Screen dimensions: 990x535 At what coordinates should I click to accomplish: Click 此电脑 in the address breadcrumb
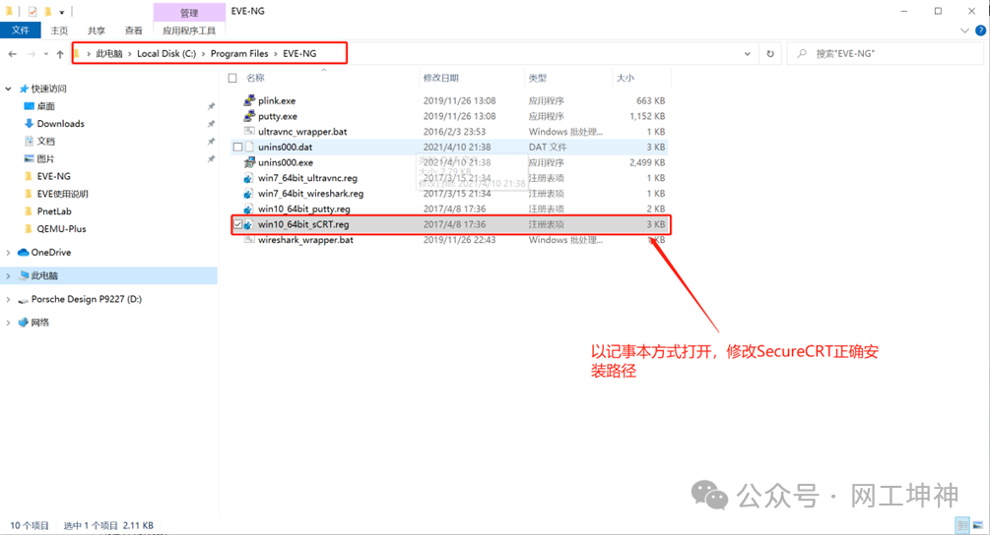pyautogui.click(x=109, y=53)
